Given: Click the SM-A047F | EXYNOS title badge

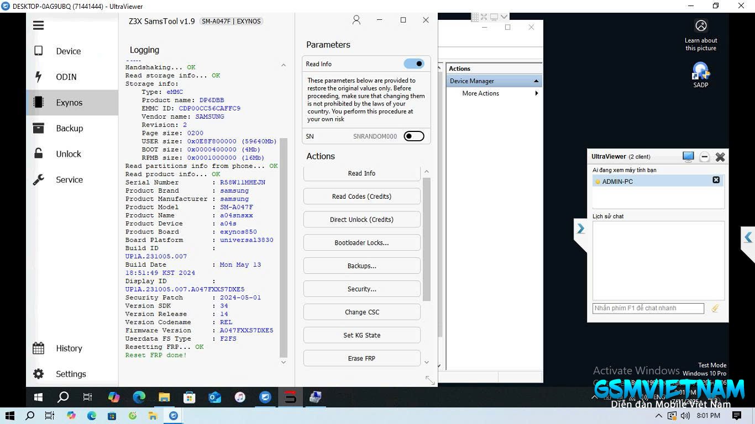Looking at the screenshot, I should [231, 22].
